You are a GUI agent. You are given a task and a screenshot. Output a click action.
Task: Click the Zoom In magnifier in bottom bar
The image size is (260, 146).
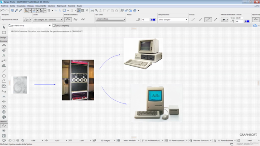pos(18,140)
